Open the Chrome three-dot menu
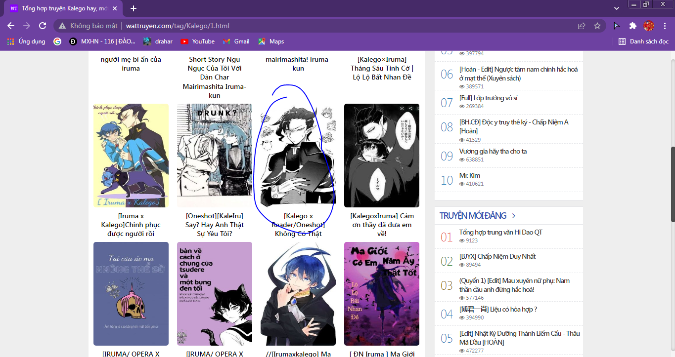The height and width of the screenshot is (357, 675). point(664,26)
